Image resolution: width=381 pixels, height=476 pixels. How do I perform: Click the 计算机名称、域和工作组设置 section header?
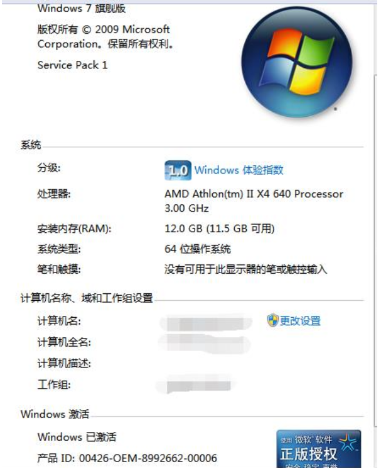87,298
